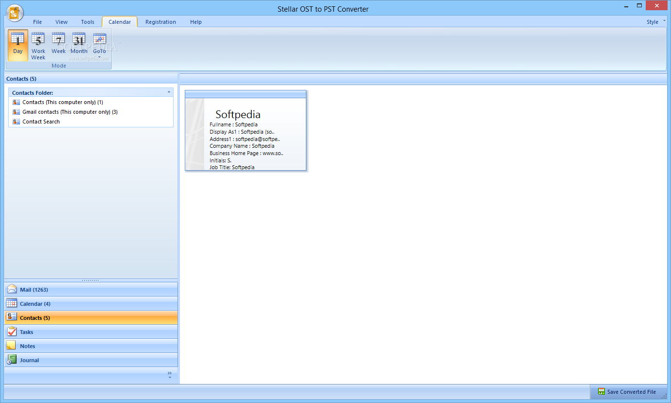Save the converted file
671x403 pixels.
pyautogui.click(x=627, y=392)
